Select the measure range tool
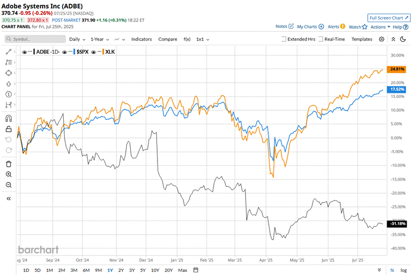This screenshot has height=276, width=411. (8, 105)
